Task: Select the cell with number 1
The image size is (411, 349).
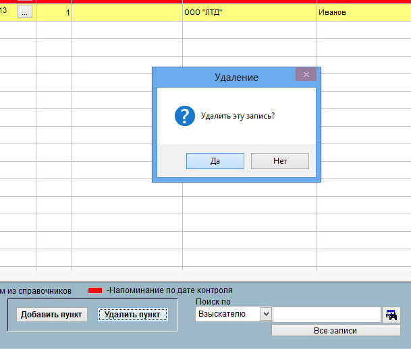Action: tap(54, 12)
